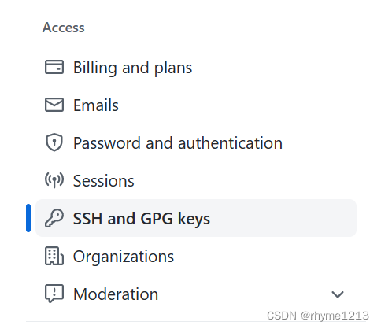Click highlighted SSH and GPG keys row background
381x329 pixels.
196,218
